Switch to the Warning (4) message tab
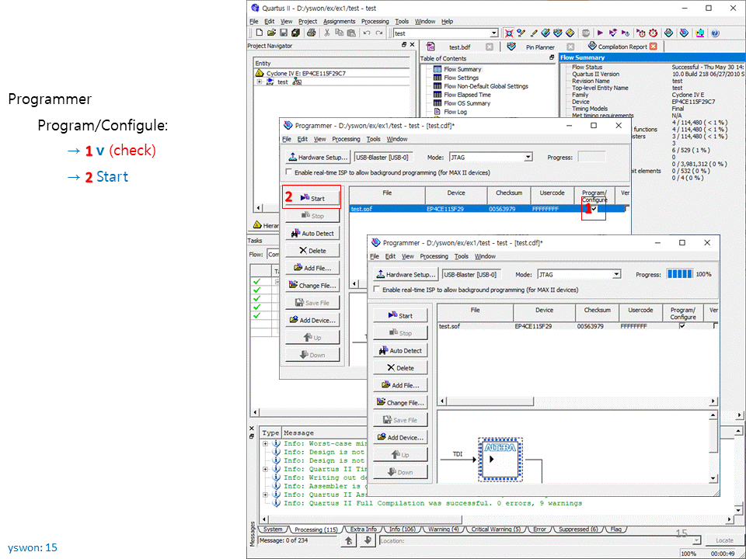The image size is (746, 559). pos(444,529)
